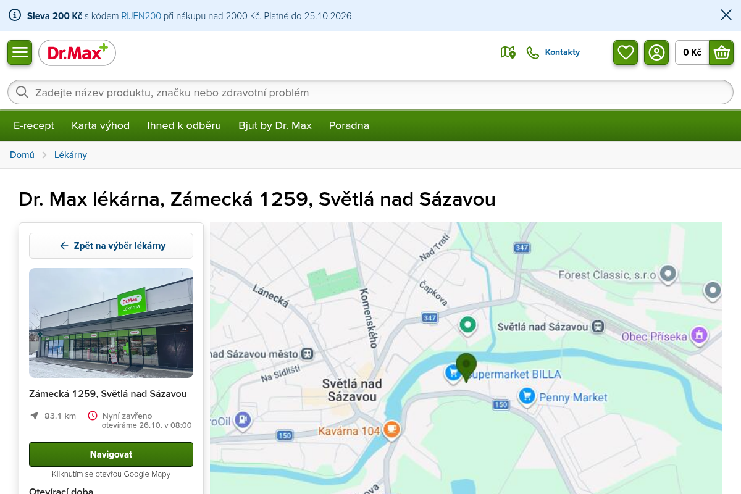Select the Kavárna 104 map marker
Screen dimensions: 741x494
pyautogui.click(x=391, y=429)
